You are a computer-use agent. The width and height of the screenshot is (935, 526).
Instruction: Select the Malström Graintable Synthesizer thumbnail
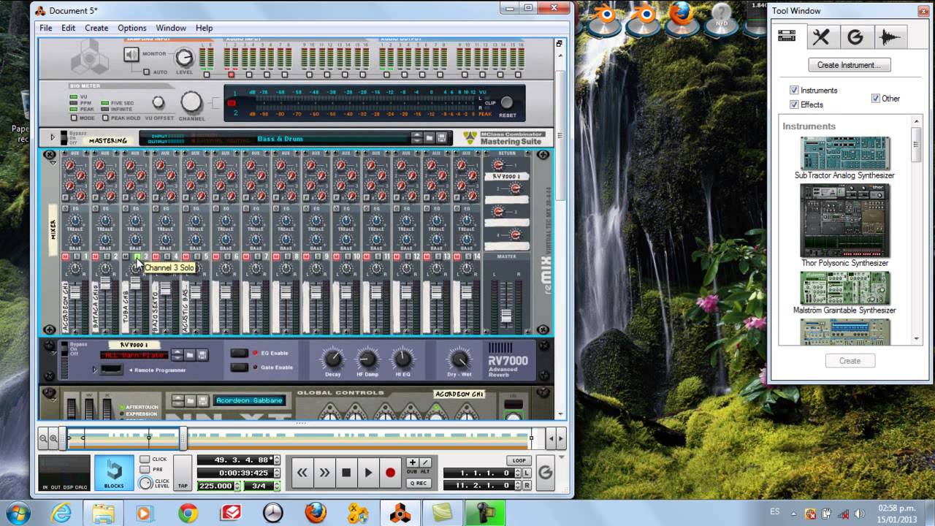[x=844, y=288]
